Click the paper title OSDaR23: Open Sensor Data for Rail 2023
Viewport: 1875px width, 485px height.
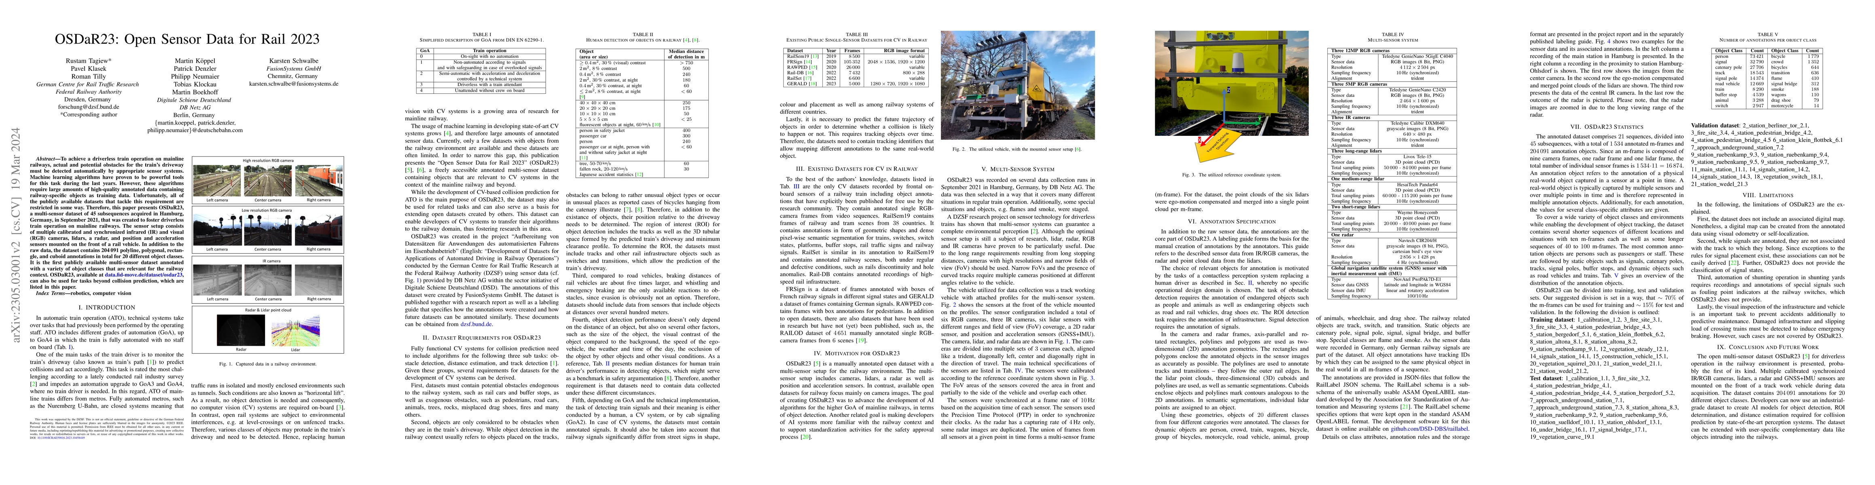[x=188, y=39]
